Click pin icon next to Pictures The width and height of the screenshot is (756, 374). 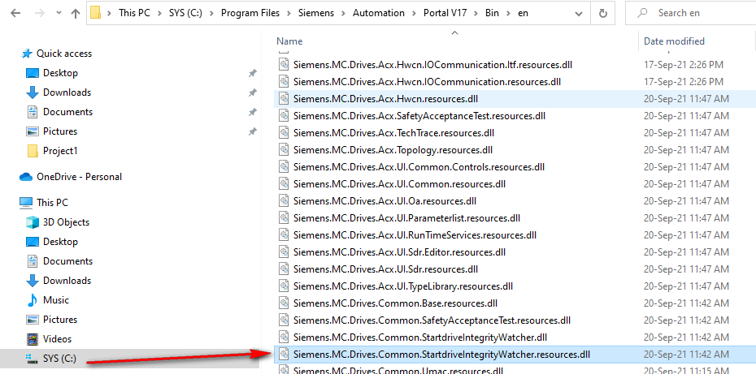(252, 131)
